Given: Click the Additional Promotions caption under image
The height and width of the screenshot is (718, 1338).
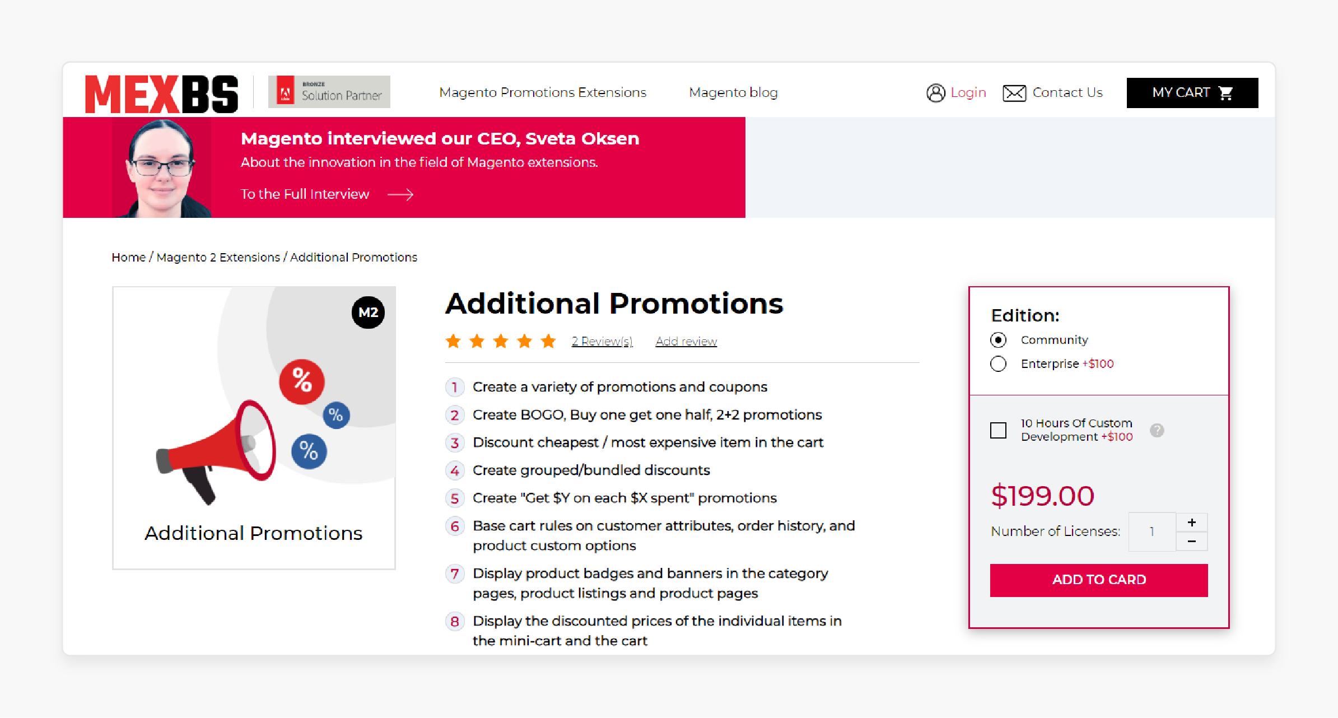Looking at the screenshot, I should click(254, 533).
